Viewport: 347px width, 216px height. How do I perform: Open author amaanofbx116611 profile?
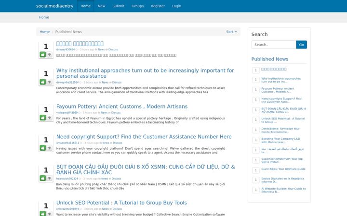pos(67,143)
